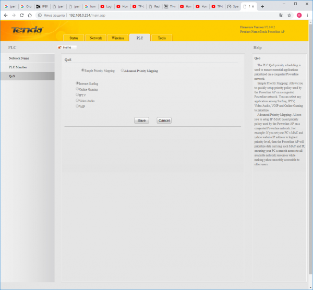The image size is (313, 290).
Task: Click the Help panel heading
Action: [258, 47]
